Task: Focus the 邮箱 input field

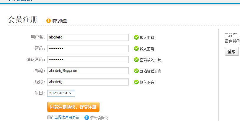Action: 88,71
